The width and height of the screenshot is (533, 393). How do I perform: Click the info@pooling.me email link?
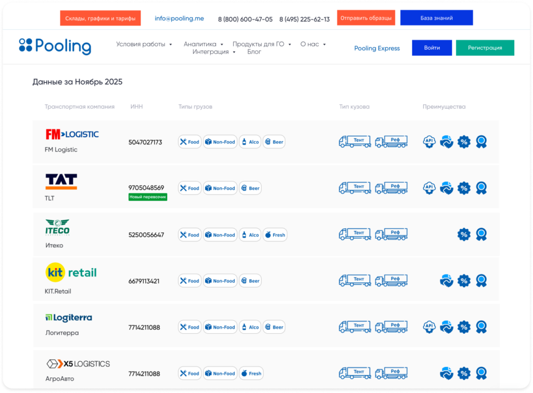pos(179,18)
